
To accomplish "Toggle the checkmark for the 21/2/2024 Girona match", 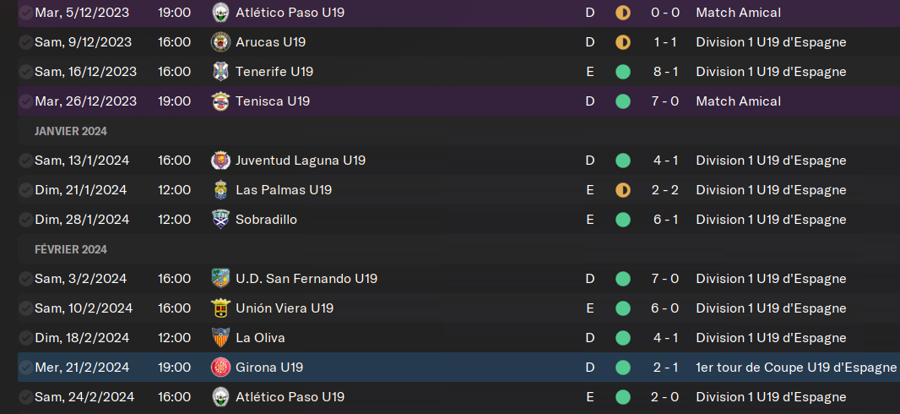I will tap(25, 368).
